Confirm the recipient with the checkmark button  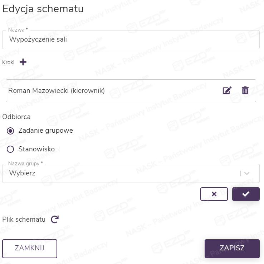(246, 194)
